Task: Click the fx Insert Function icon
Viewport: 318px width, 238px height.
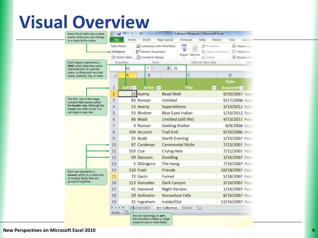Action: [x=169, y=68]
